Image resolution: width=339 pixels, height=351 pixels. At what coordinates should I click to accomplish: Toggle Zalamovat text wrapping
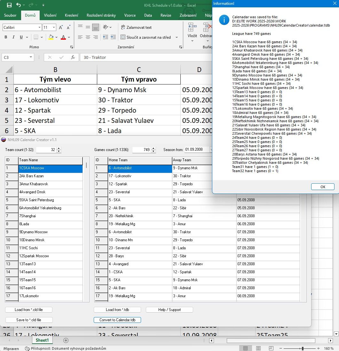point(136,27)
